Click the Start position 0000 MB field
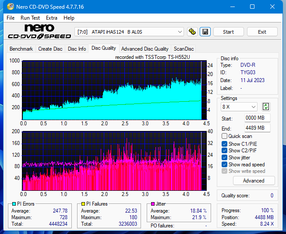 (x=257, y=118)
